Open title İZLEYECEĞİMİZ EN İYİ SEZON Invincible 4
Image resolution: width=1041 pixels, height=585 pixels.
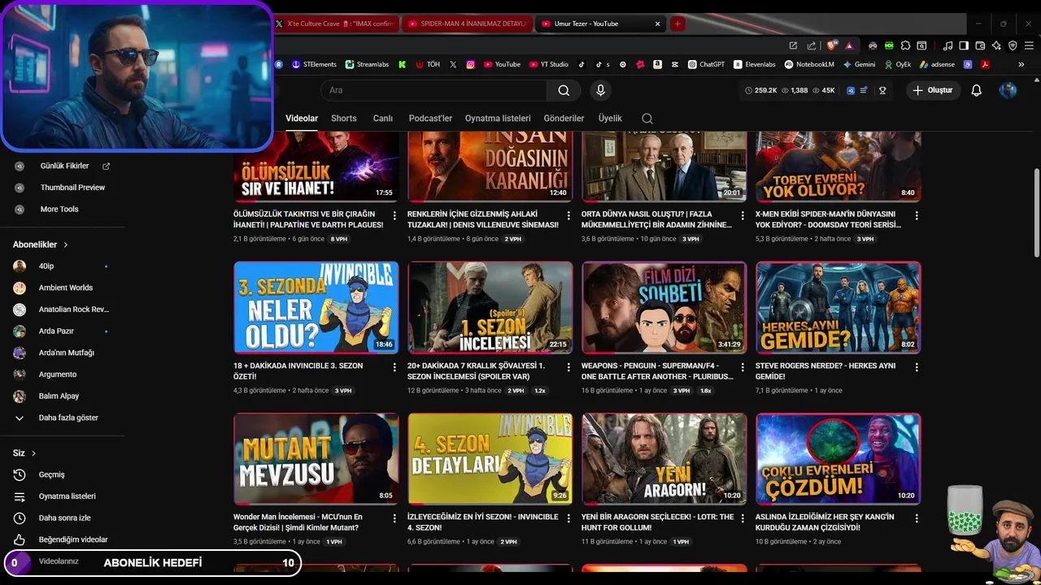pyautogui.click(x=483, y=522)
